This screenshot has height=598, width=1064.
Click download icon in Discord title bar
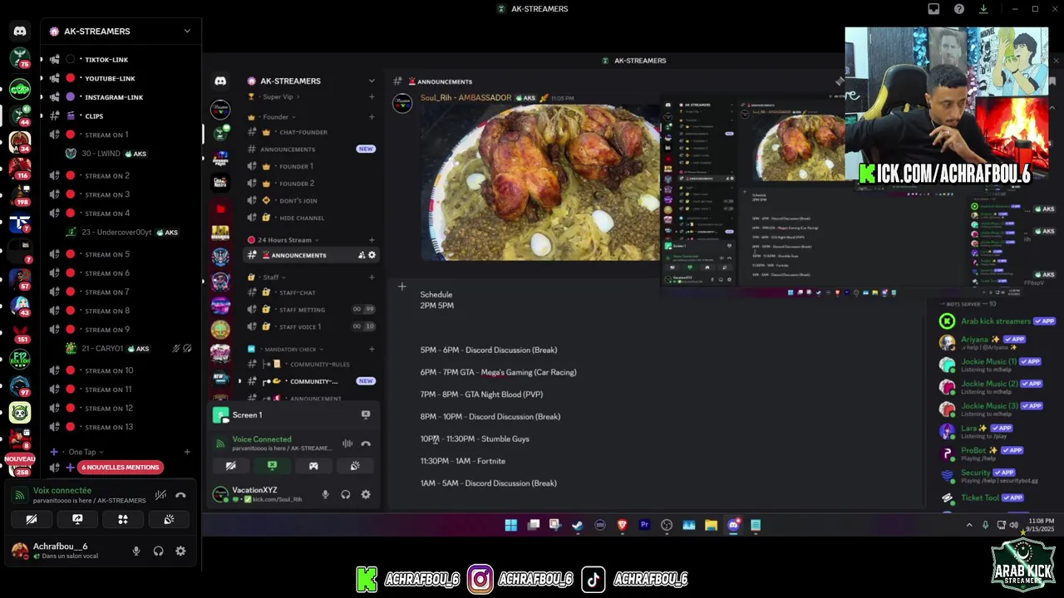(x=984, y=9)
